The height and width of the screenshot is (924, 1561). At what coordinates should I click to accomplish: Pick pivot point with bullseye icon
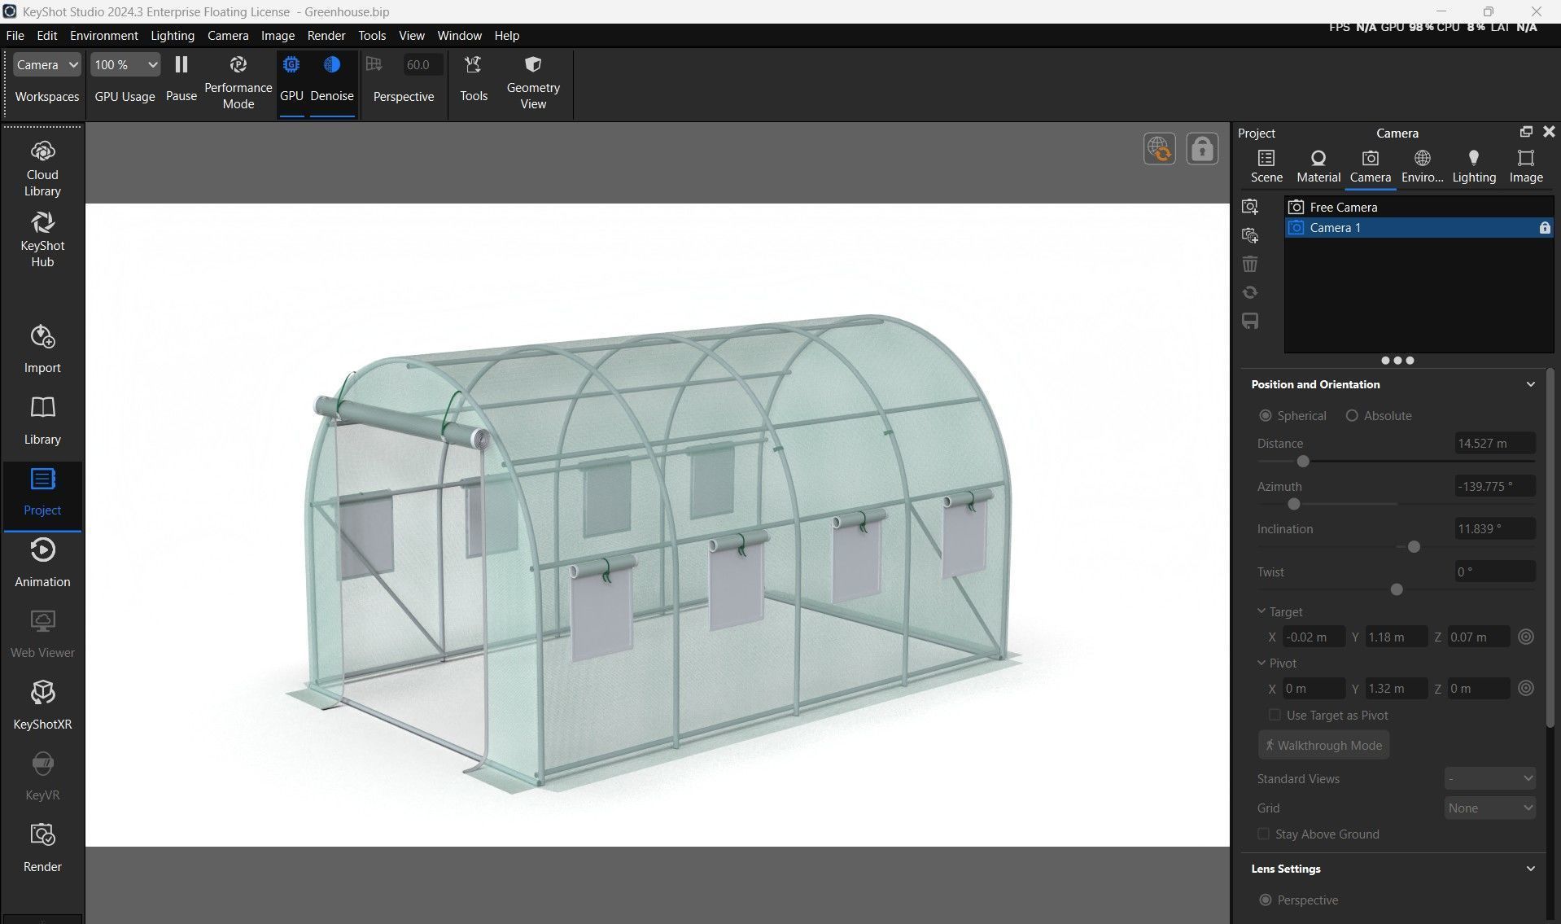pos(1526,688)
